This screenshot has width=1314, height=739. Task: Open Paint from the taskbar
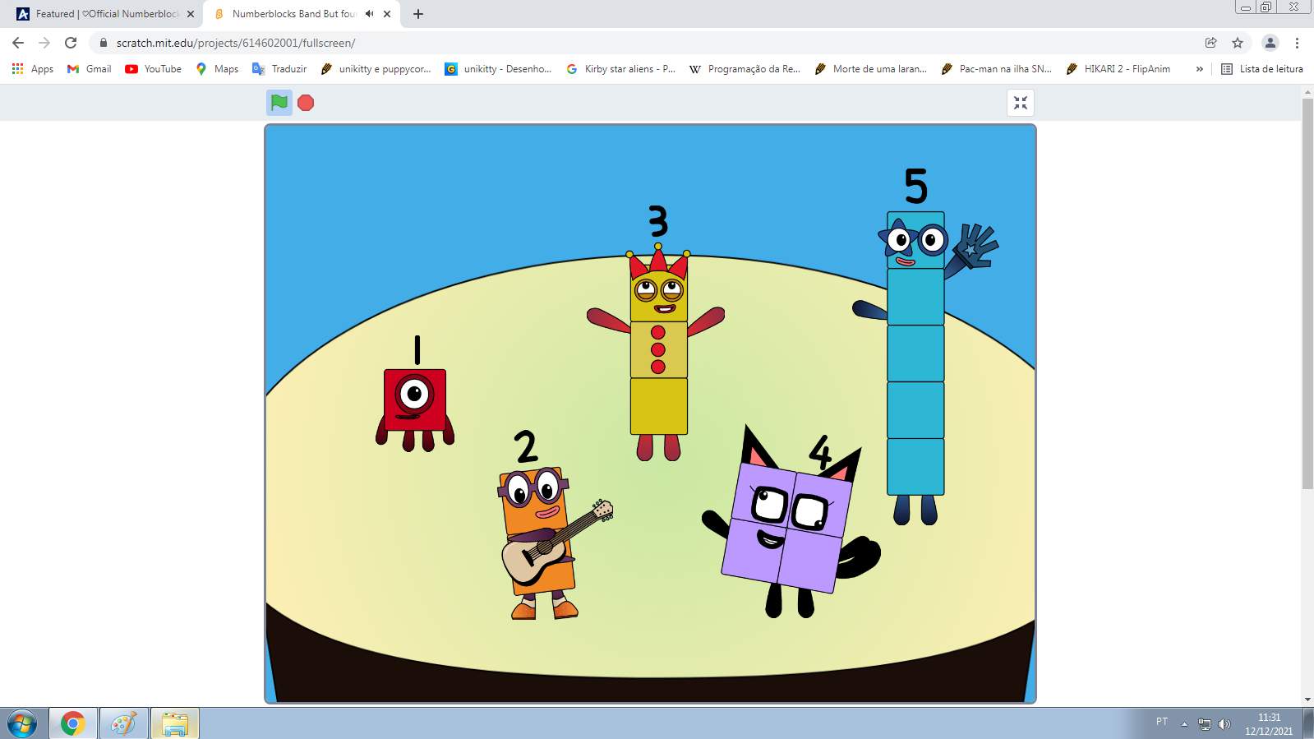124,723
